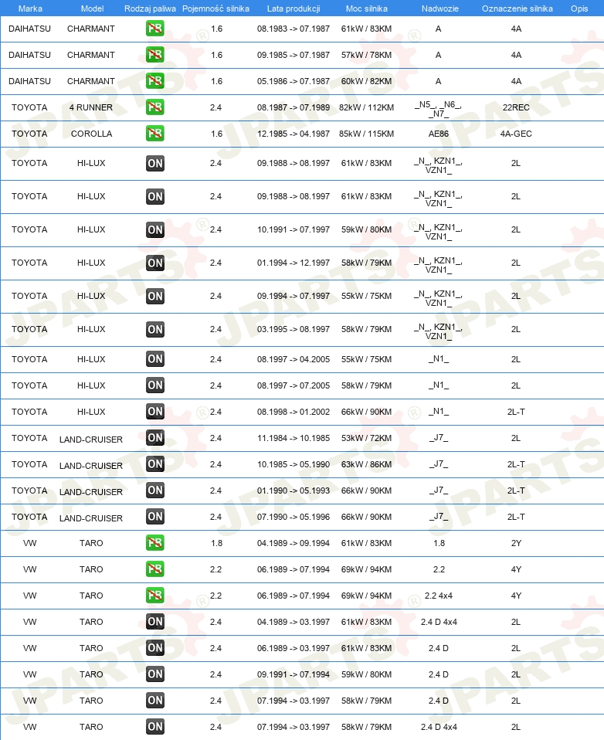The image size is (604, 740).
Task: Click diesel icon in Land-Cruiser 01.1990 row
Action: point(154,491)
